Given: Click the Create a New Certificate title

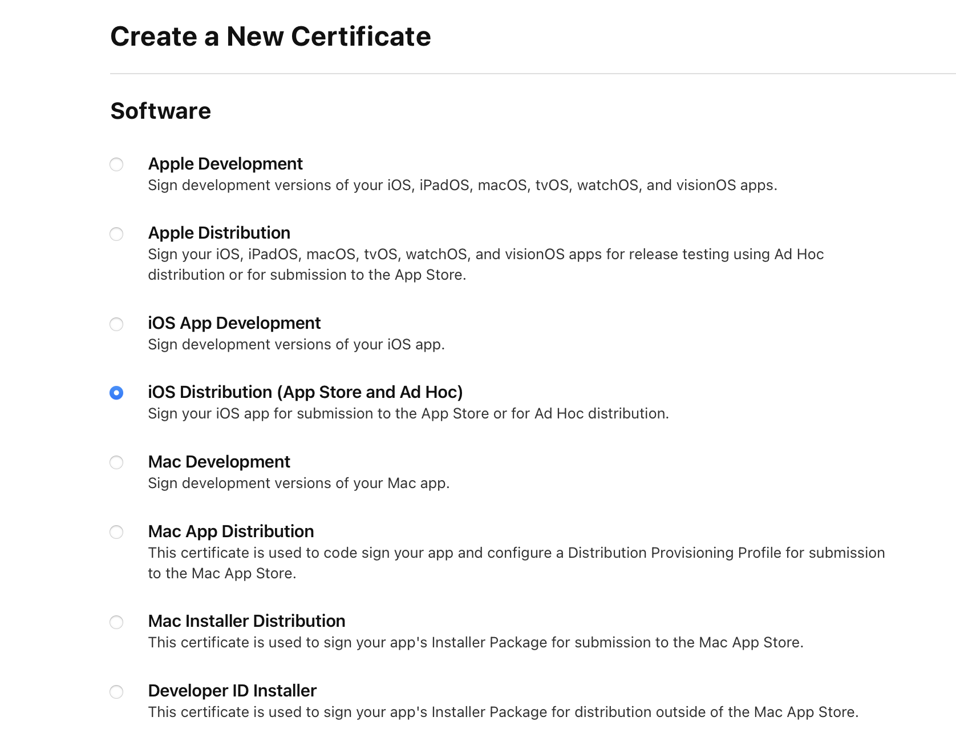Looking at the screenshot, I should pyautogui.click(x=271, y=36).
